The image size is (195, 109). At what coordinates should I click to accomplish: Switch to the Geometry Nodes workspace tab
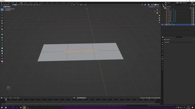pyautogui.click(x=70, y=3)
